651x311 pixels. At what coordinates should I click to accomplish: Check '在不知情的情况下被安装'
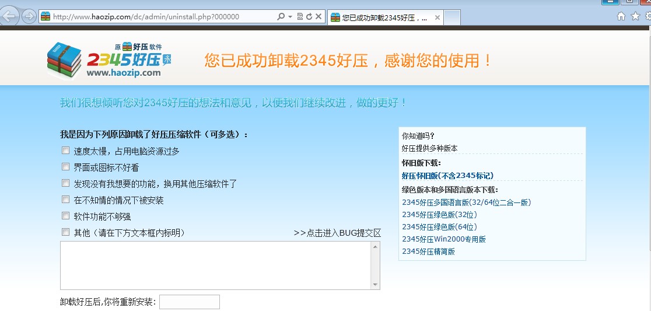[65, 200]
